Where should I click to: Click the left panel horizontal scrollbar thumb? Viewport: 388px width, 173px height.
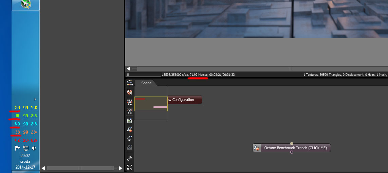[x=80, y=168]
